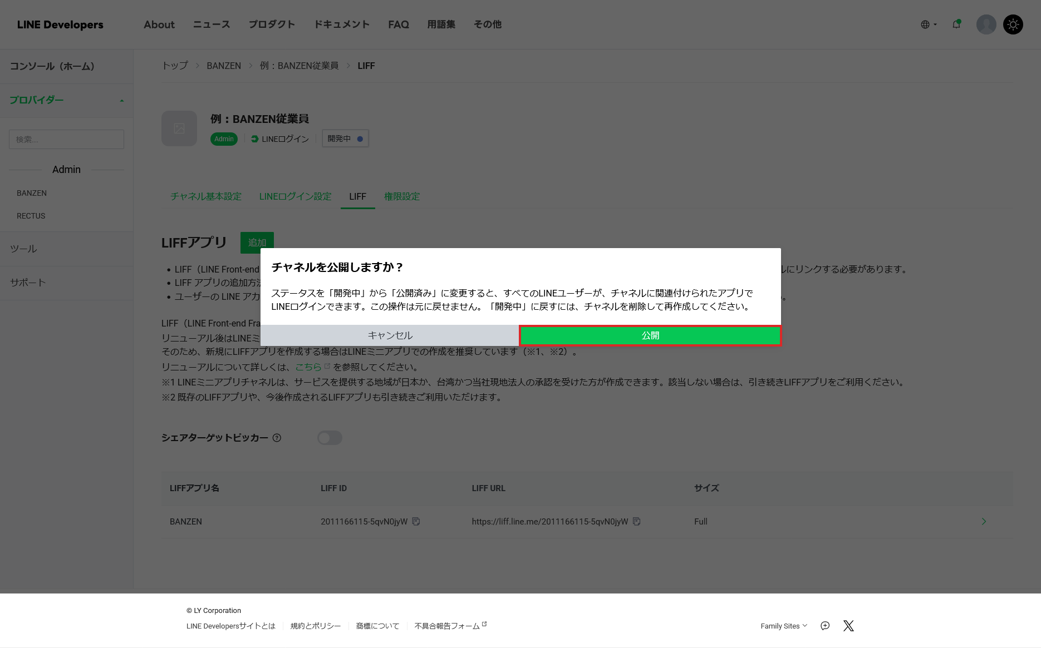Open 不具合報告フォーム footer link
The height and width of the screenshot is (648, 1041).
(x=450, y=626)
